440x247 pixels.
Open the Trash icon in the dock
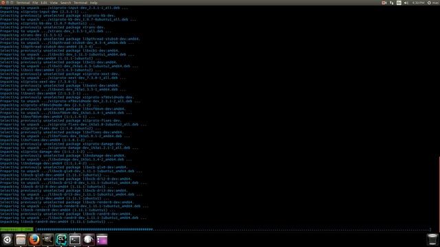432,239
